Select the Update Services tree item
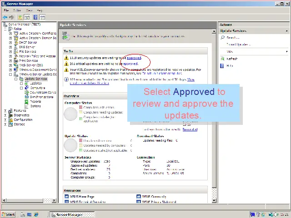This screenshot has width=291, height=218. 36,79
